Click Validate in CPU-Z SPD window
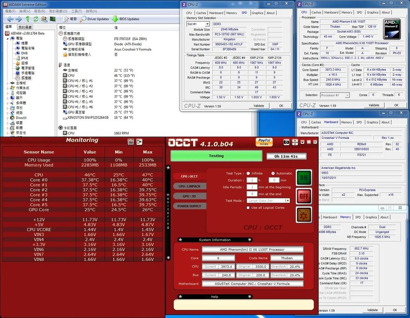410x318 pixels. coord(259,106)
